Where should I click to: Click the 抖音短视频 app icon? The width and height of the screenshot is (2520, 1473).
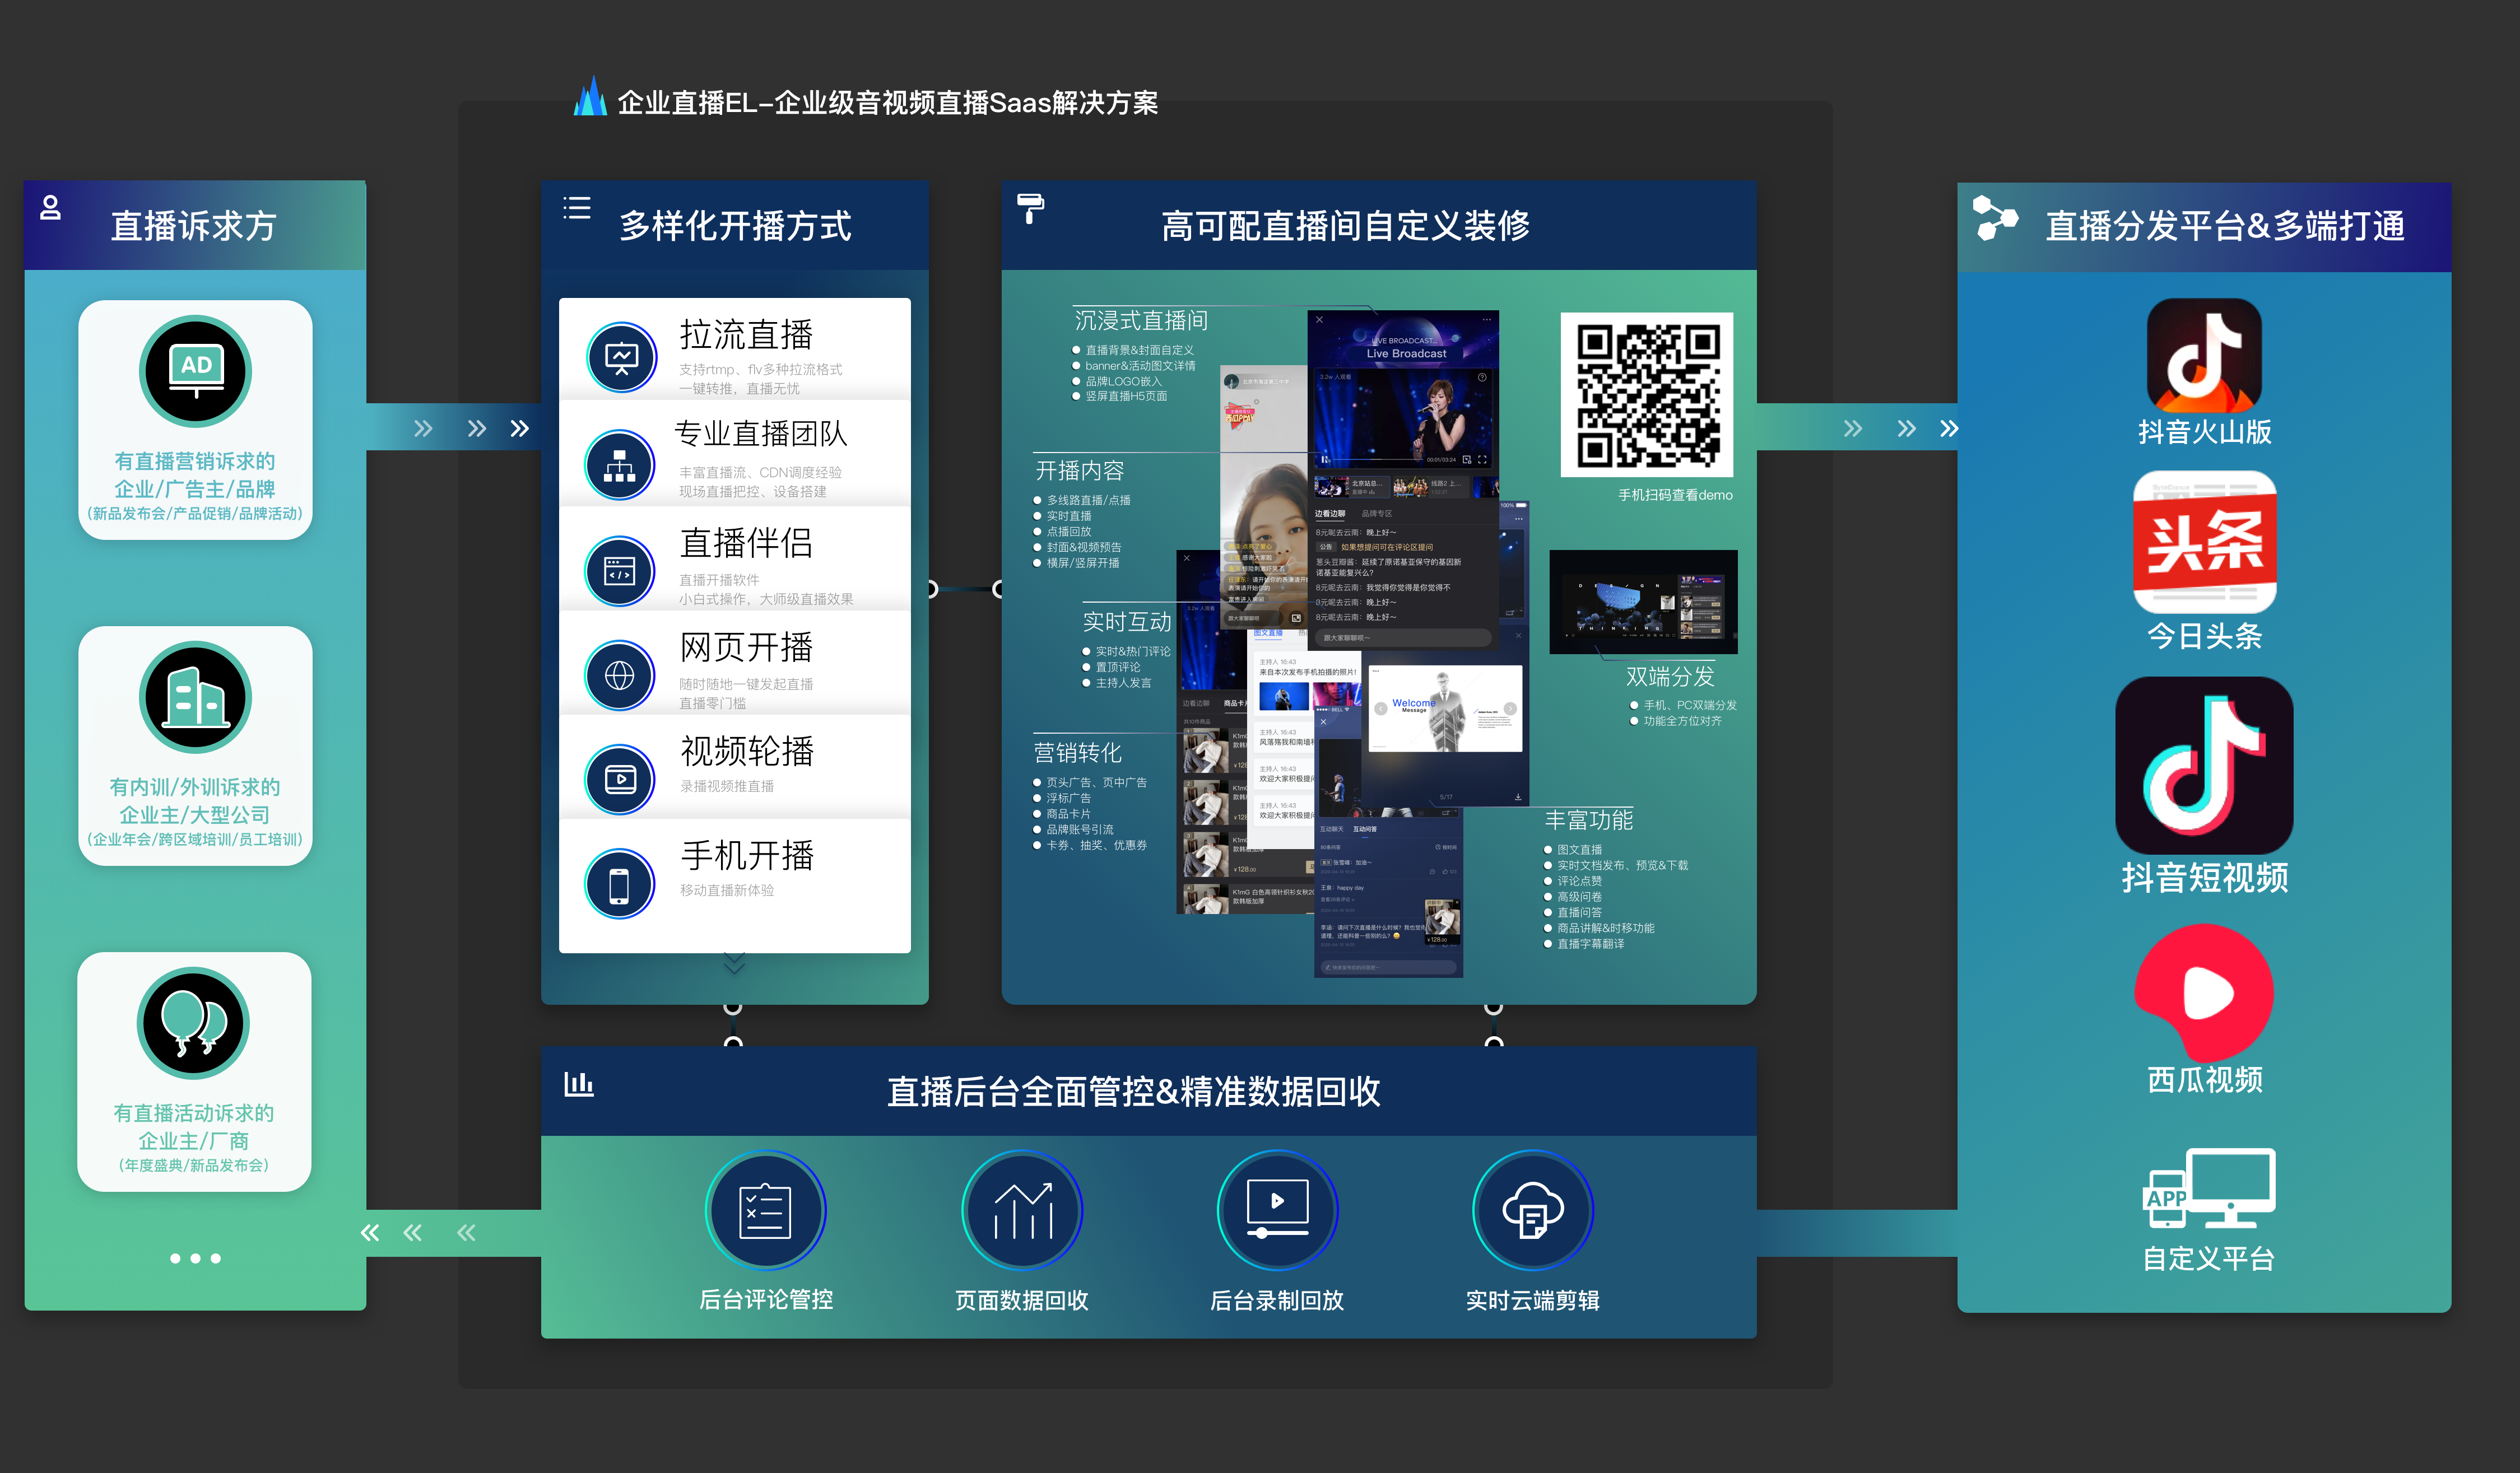pos(2204,765)
